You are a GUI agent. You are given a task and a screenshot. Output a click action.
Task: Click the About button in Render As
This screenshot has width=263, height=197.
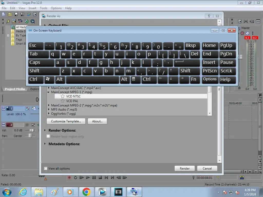97,121
